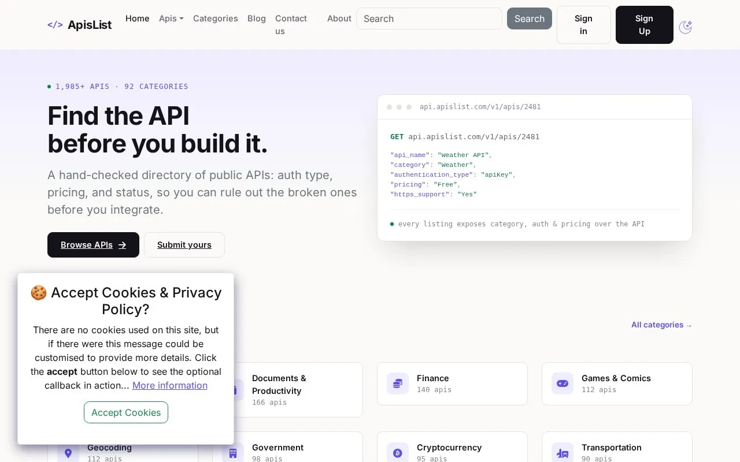
Task: Click the Geocoding location pin icon
Action: click(x=68, y=453)
